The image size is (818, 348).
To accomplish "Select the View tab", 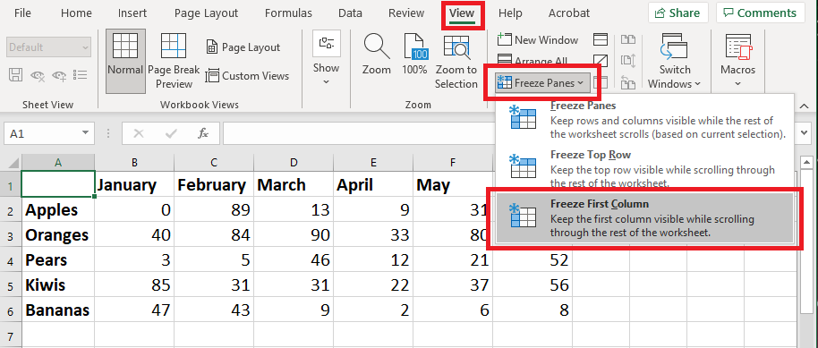I will click(x=462, y=13).
